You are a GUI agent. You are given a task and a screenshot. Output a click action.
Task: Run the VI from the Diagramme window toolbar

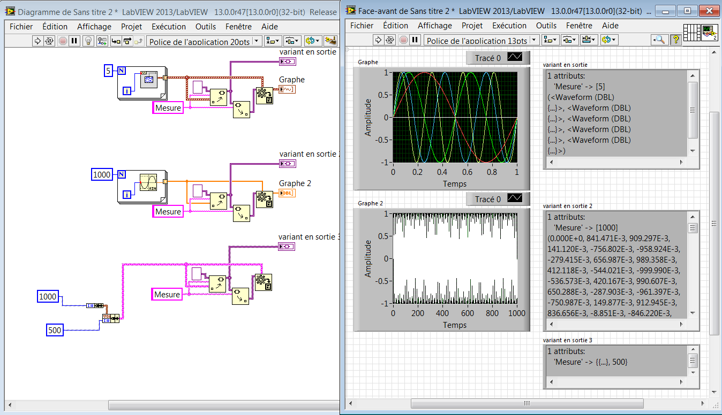point(38,41)
